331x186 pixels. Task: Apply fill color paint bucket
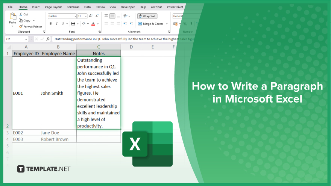point(84,24)
